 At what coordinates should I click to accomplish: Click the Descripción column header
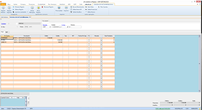click(27, 36)
